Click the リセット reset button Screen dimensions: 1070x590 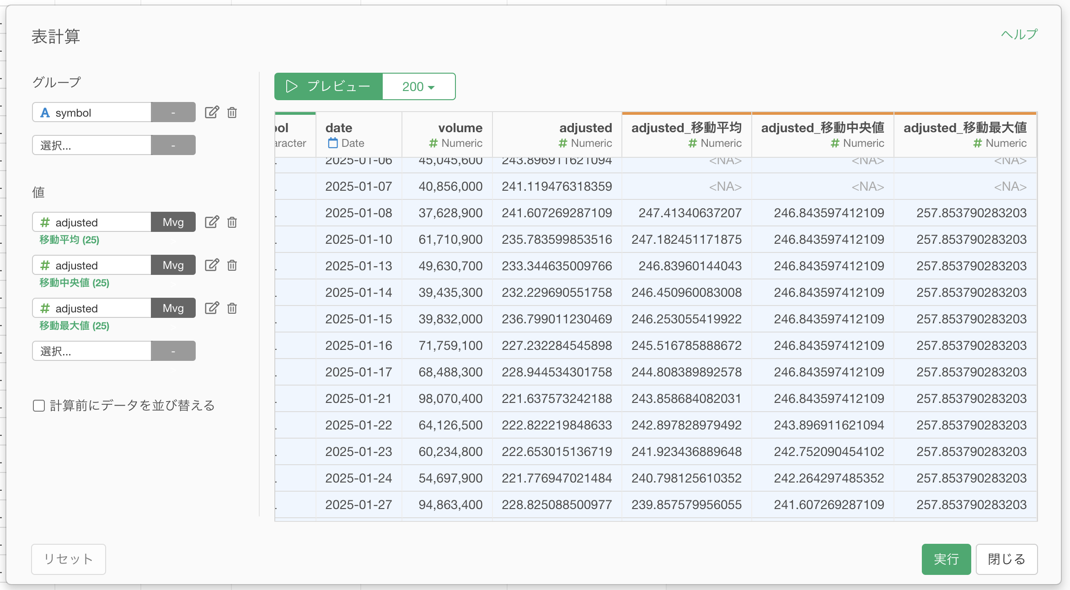69,559
